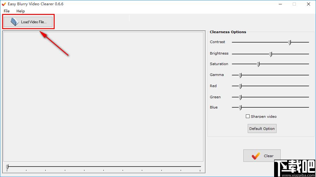
Task: Click the Gamma label
Action: pyautogui.click(x=217, y=75)
